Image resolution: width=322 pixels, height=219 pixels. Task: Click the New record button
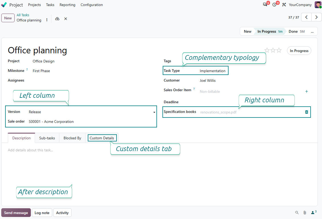(x=8, y=18)
